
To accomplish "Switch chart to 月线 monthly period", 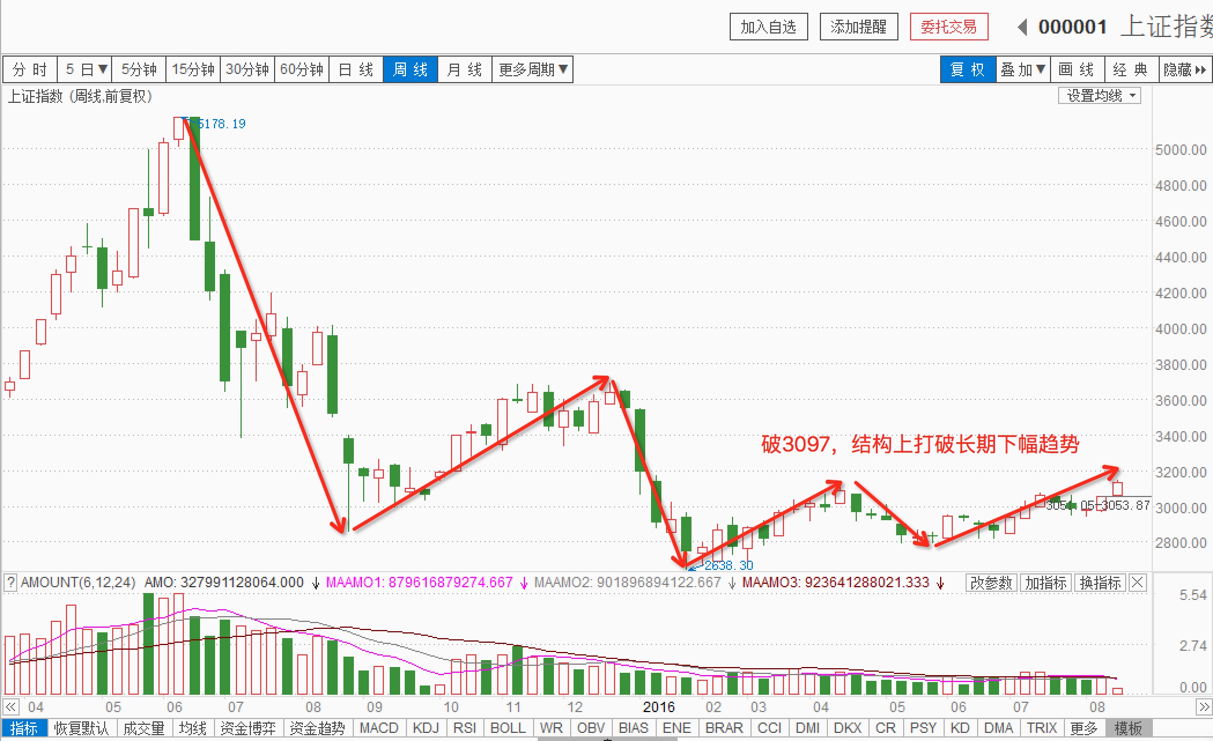I will coord(464,70).
